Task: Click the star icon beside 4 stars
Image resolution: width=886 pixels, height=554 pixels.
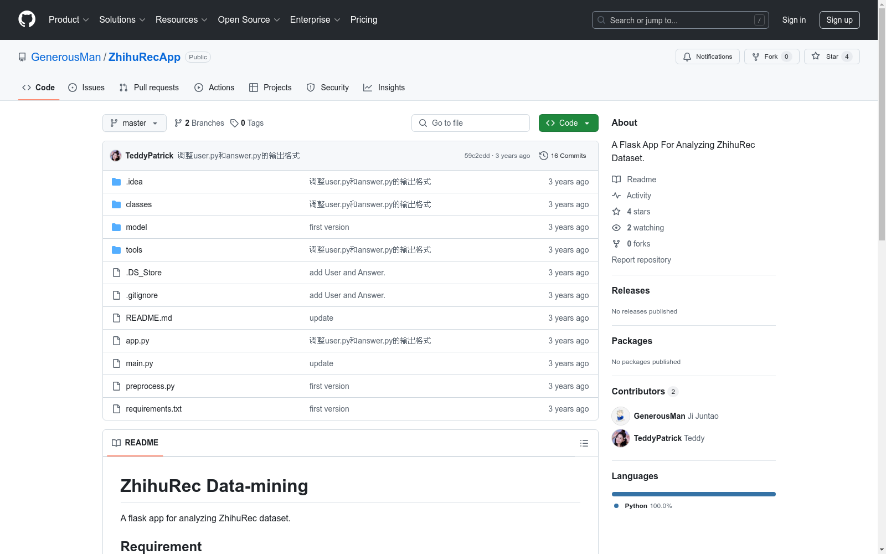Action: 616,212
